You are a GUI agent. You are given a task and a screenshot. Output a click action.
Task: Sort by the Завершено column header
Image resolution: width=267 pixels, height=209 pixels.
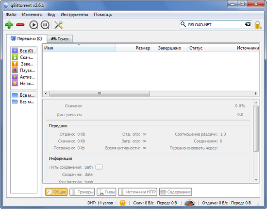[x=169, y=48]
